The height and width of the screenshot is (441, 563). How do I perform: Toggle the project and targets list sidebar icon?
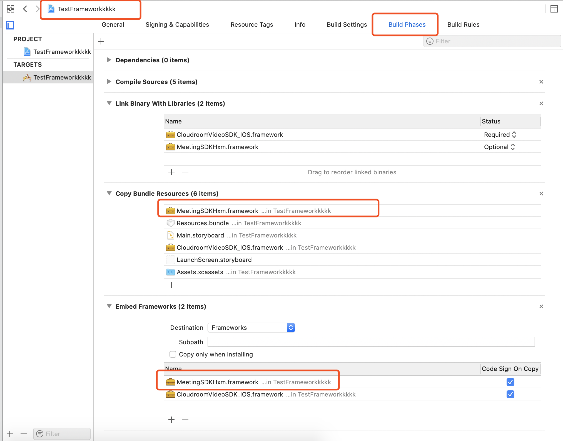coord(10,25)
